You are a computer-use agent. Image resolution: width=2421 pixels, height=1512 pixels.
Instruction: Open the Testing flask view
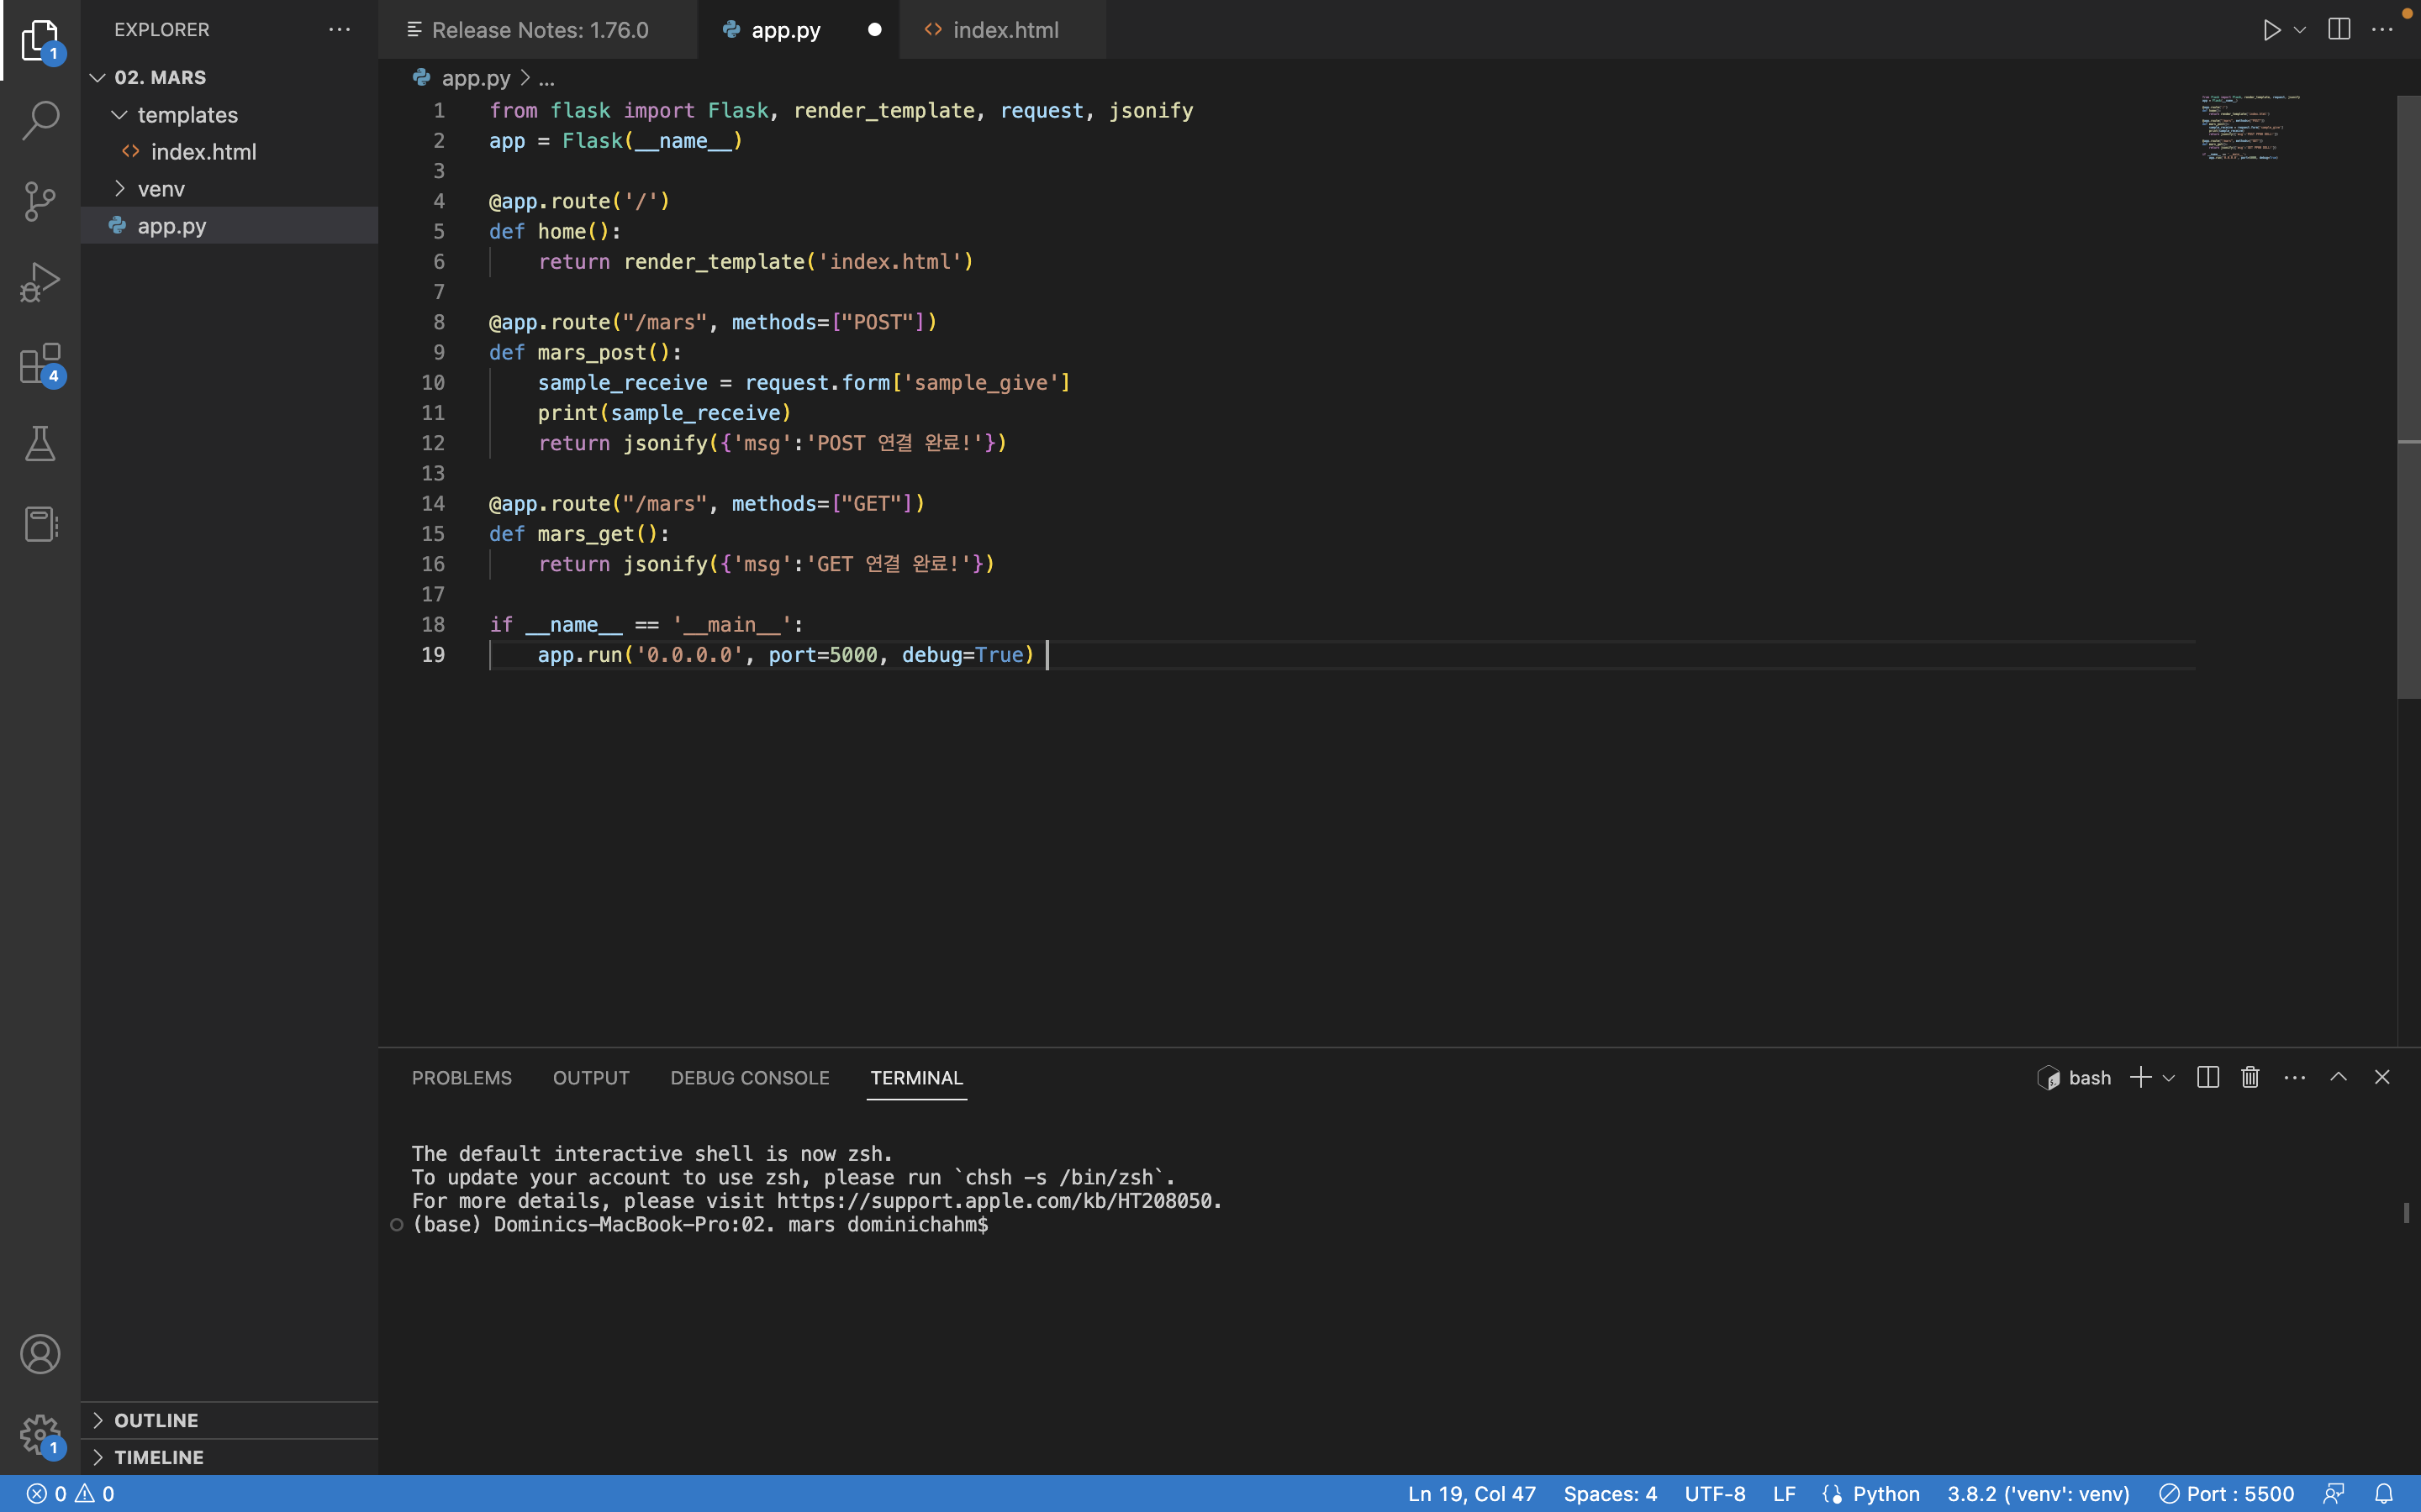(40, 443)
